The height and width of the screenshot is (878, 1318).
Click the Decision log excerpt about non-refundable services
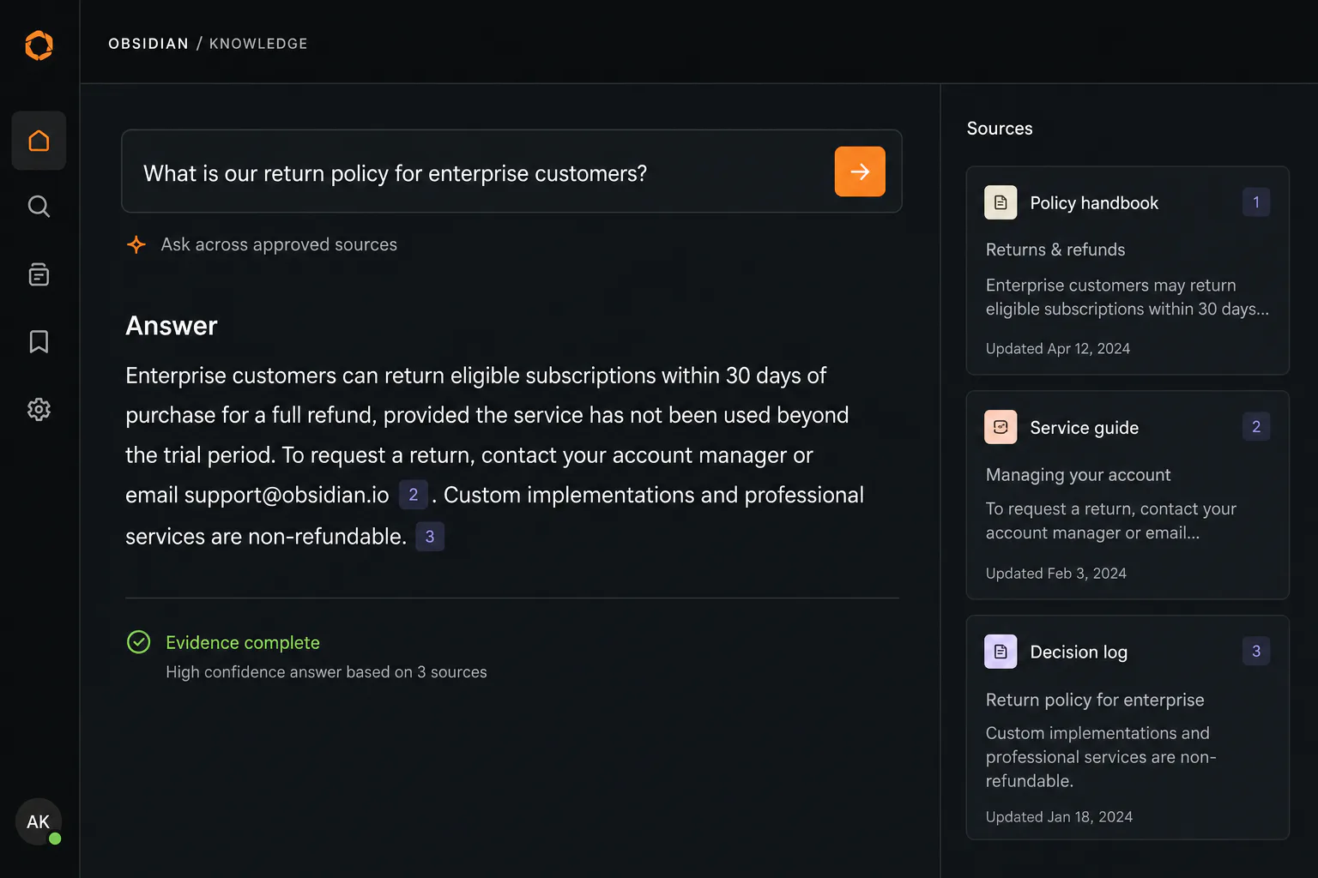(1101, 757)
